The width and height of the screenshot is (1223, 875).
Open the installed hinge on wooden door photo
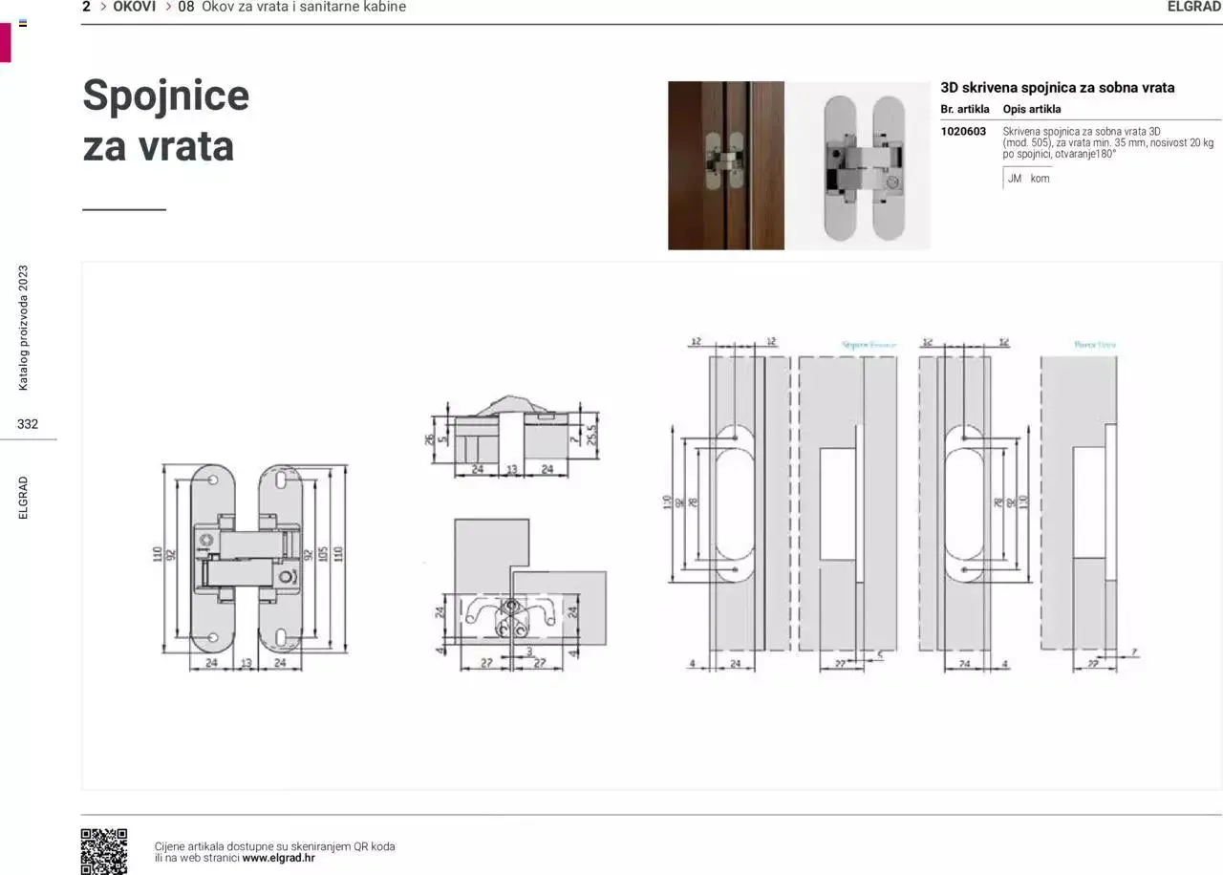(x=725, y=165)
